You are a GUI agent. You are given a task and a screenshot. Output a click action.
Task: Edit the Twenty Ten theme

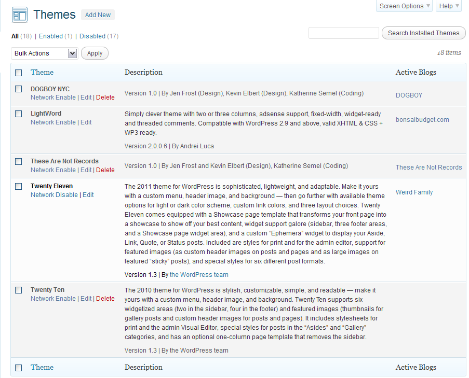pyautogui.click(x=86, y=299)
